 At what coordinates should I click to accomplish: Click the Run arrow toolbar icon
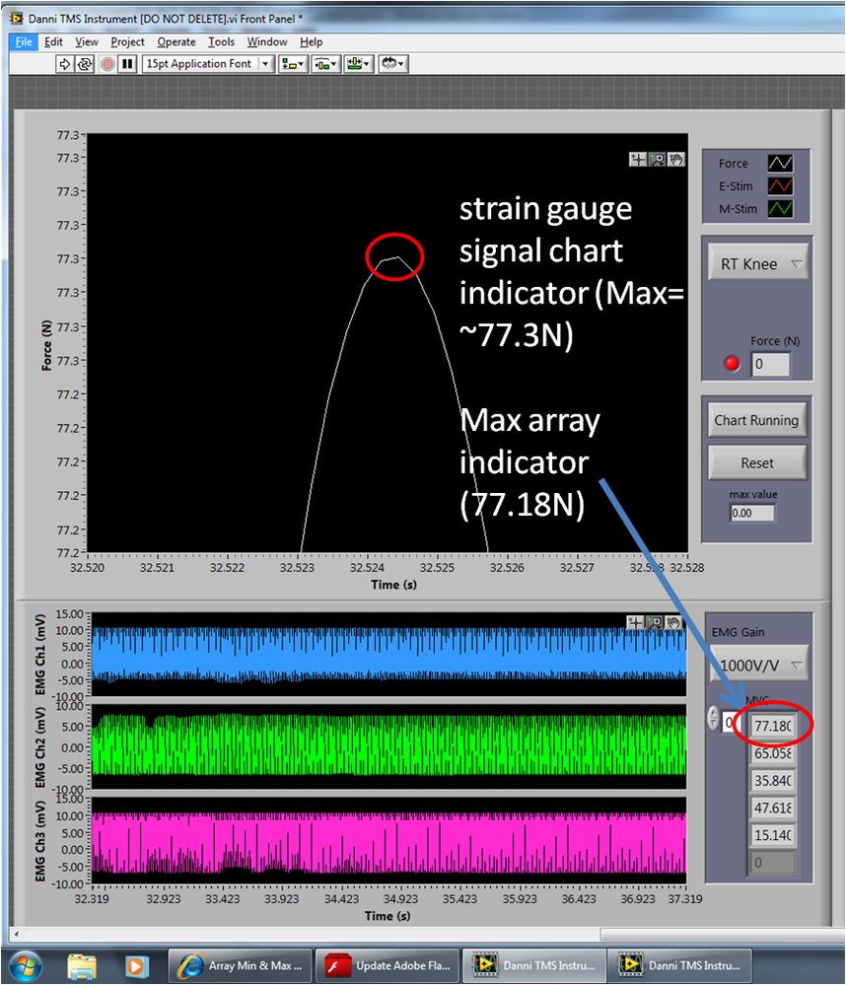[64, 64]
